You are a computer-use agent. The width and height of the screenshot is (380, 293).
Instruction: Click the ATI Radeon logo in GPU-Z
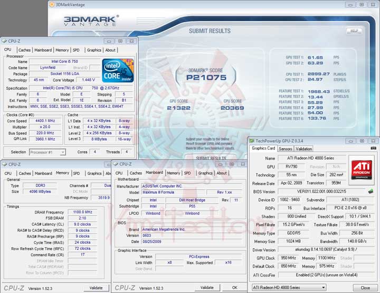coord(360,168)
